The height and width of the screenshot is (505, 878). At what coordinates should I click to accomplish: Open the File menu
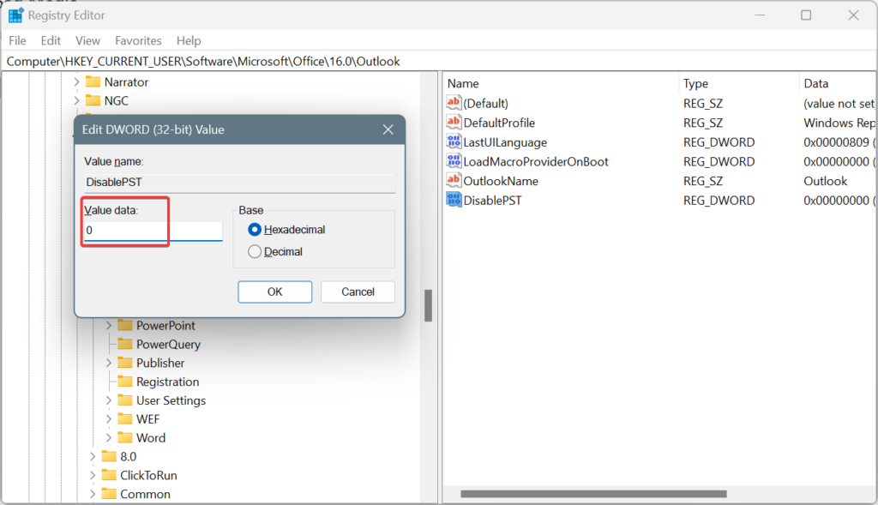tap(17, 41)
